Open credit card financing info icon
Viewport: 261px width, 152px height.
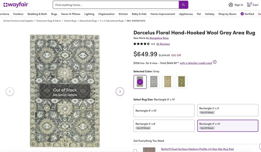[215, 62]
